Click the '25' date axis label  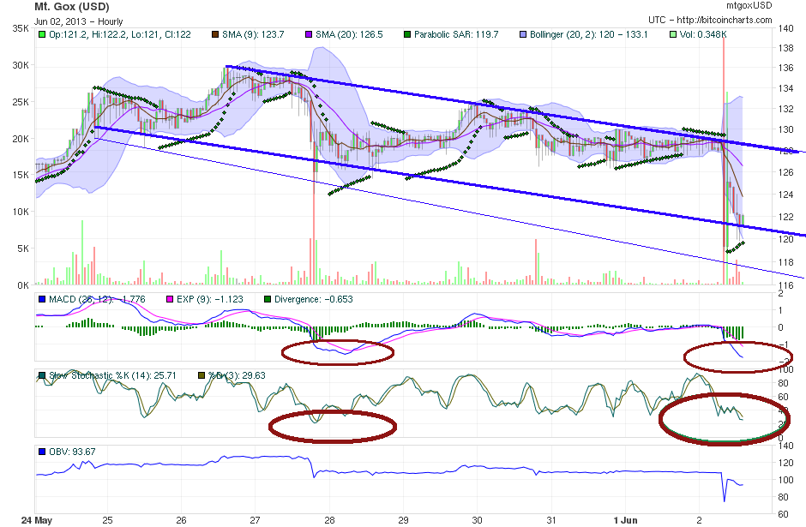point(107,520)
